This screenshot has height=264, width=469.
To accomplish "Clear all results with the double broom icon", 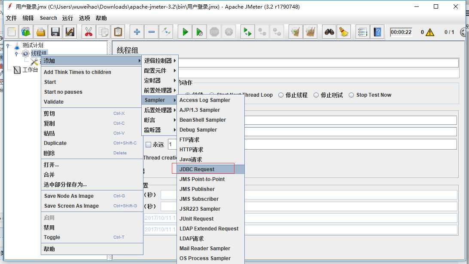I will 311,32.
